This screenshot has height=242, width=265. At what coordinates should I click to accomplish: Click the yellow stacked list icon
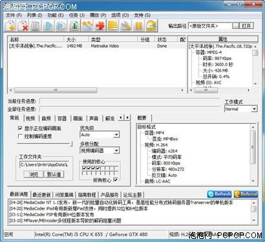112,26
